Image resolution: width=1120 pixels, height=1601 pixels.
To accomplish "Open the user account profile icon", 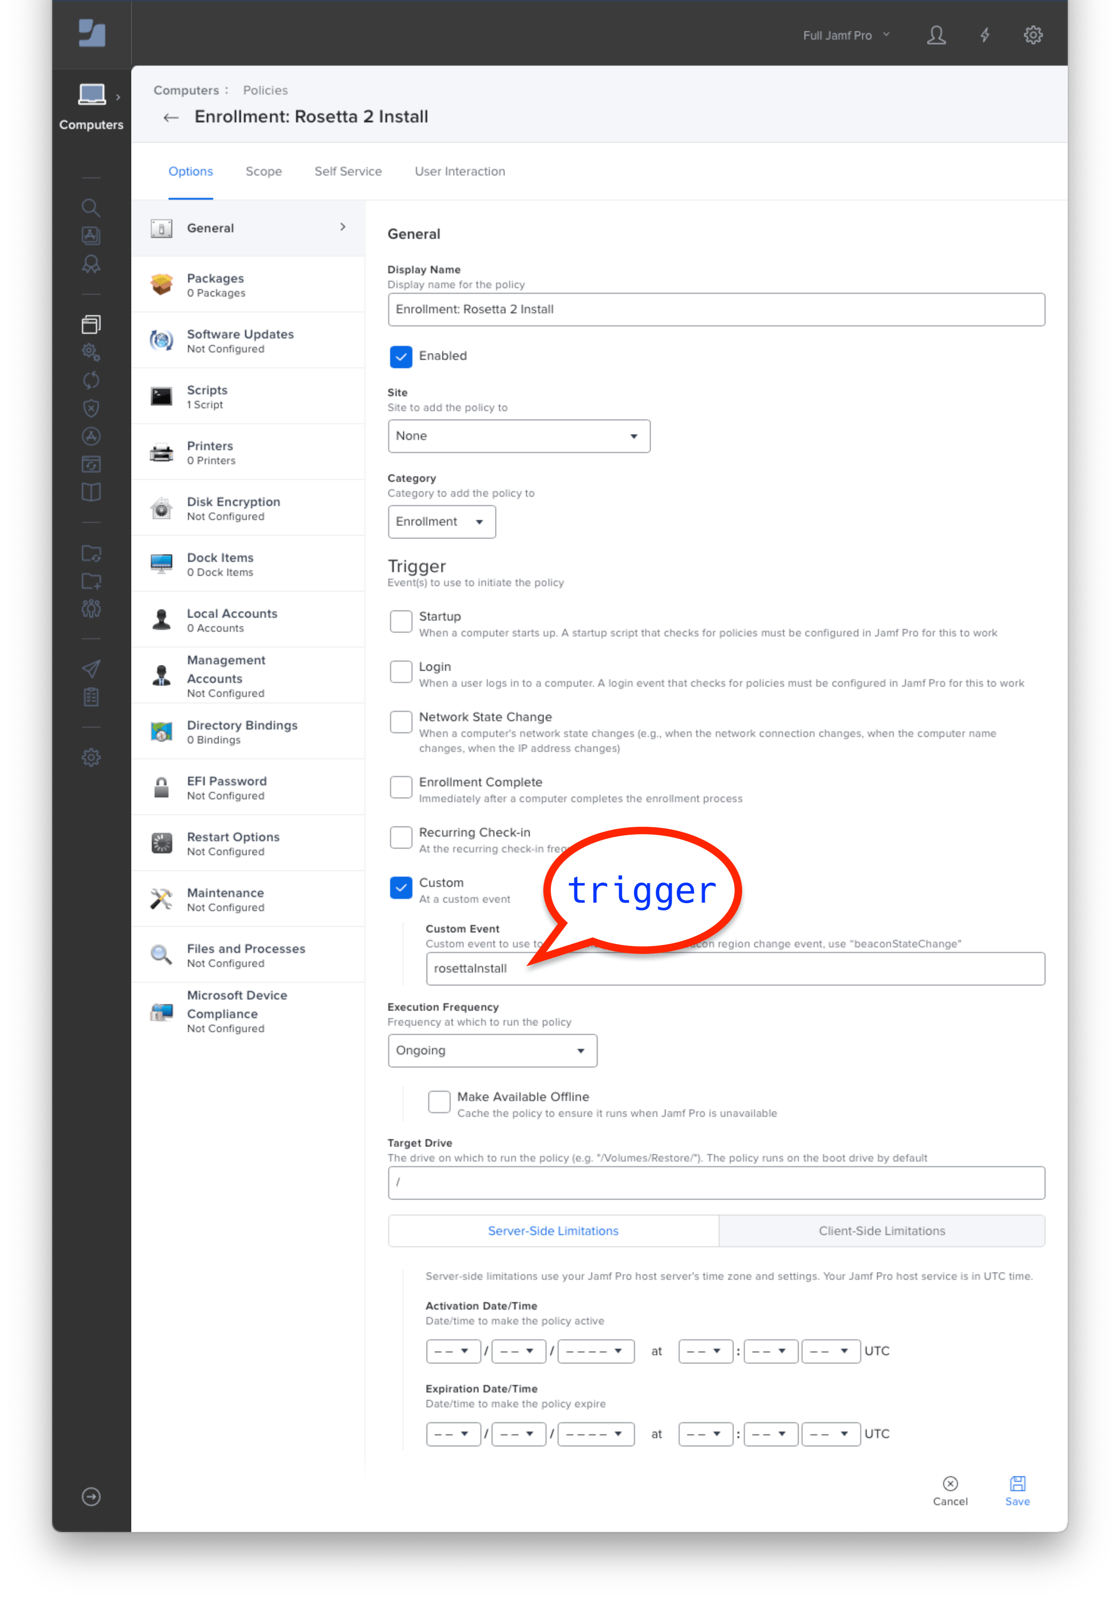I will [x=936, y=35].
